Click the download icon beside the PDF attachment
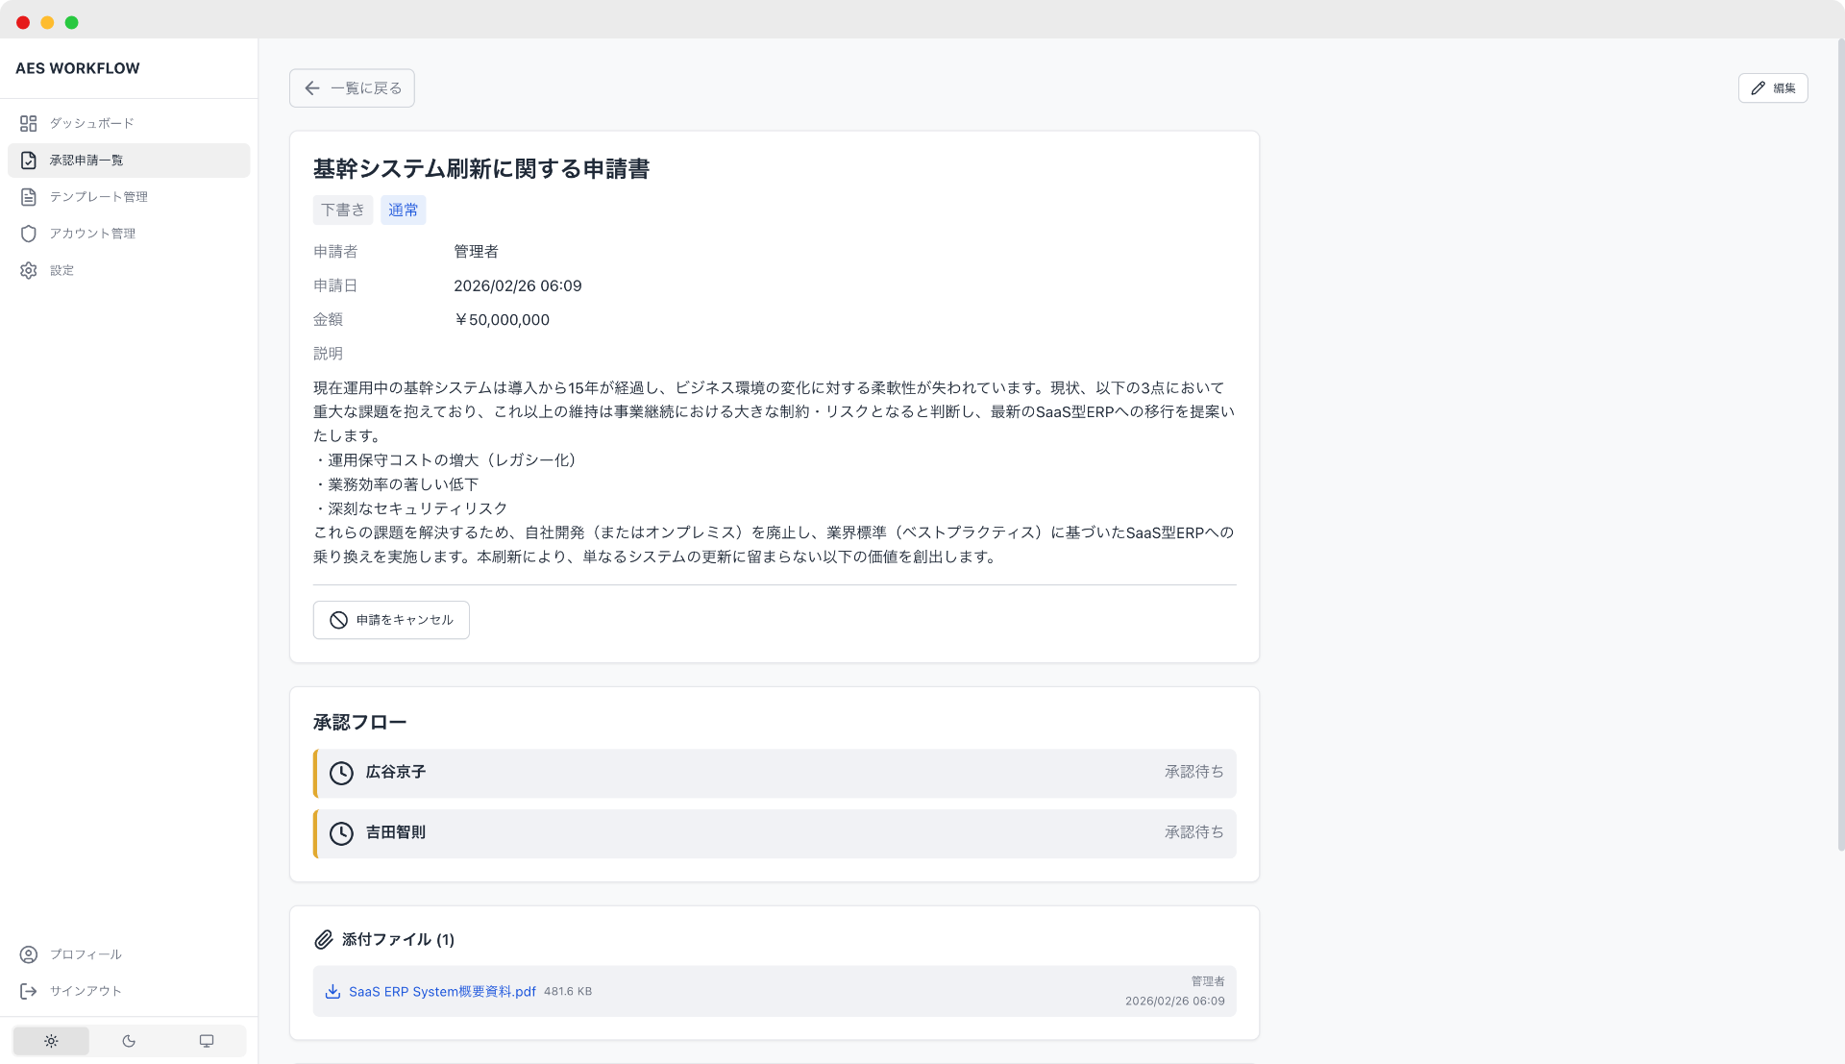 click(x=332, y=992)
